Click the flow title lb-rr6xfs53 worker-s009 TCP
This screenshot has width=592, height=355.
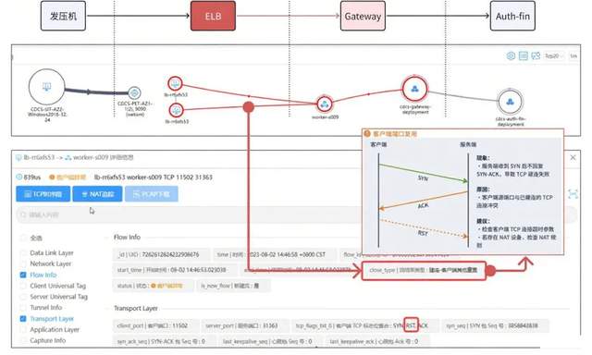[153, 177]
